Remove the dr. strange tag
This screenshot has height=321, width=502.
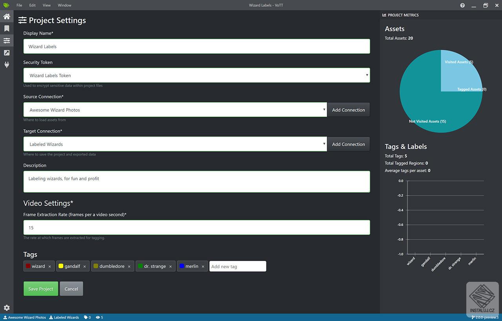click(x=171, y=267)
